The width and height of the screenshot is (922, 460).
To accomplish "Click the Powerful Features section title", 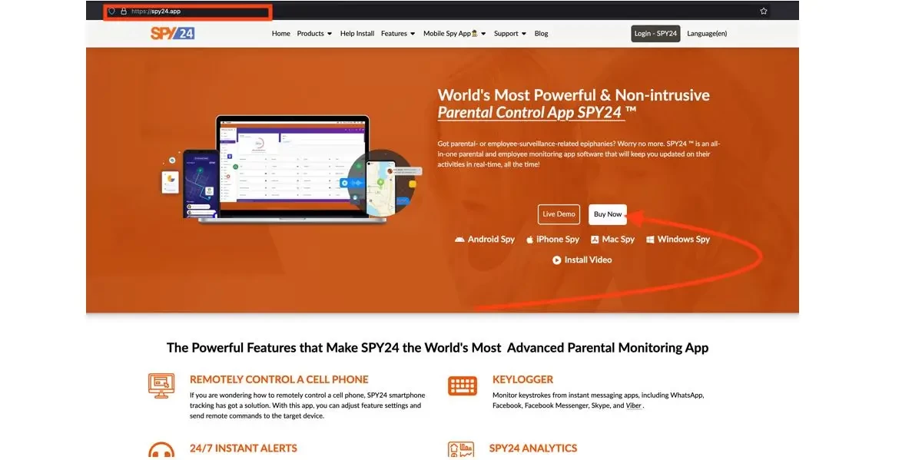I will 438,348.
